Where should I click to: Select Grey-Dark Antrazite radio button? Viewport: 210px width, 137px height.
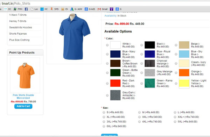point(107,95)
